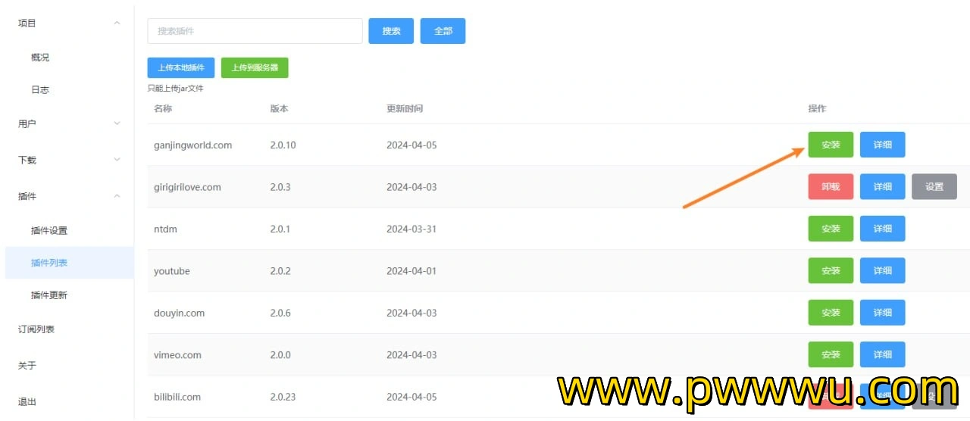
Task: Click the ntdm name cell
Action: pos(165,229)
